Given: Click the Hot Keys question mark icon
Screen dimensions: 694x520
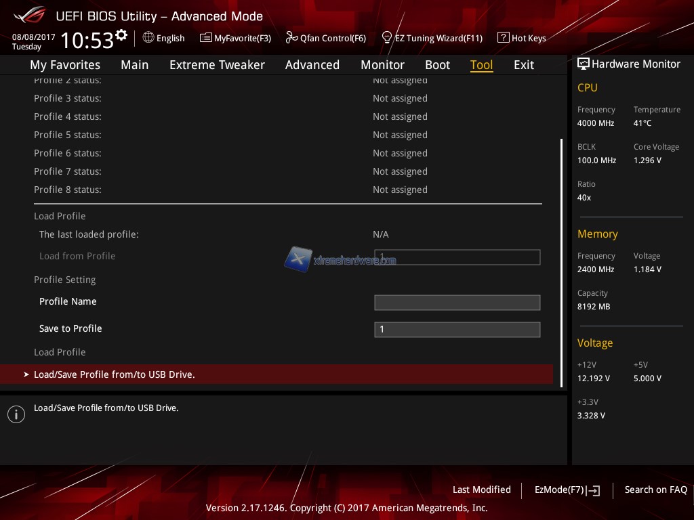Looking at the screenshot, I should [x=503, y=38].
